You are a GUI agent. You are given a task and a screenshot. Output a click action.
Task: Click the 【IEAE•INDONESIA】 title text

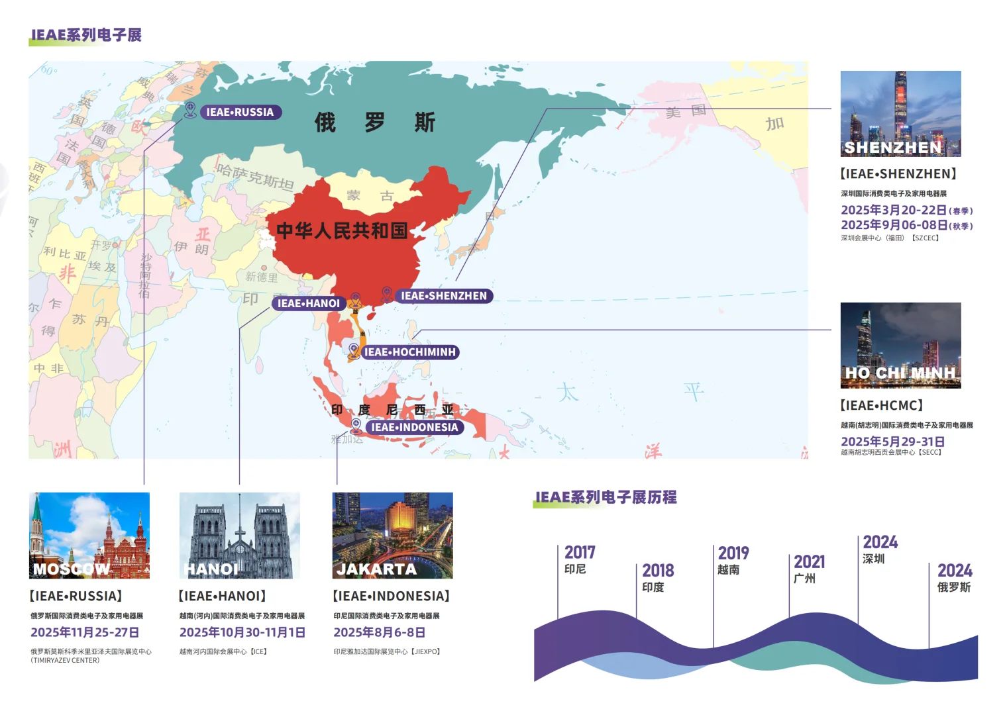click(x=392, y=596)
